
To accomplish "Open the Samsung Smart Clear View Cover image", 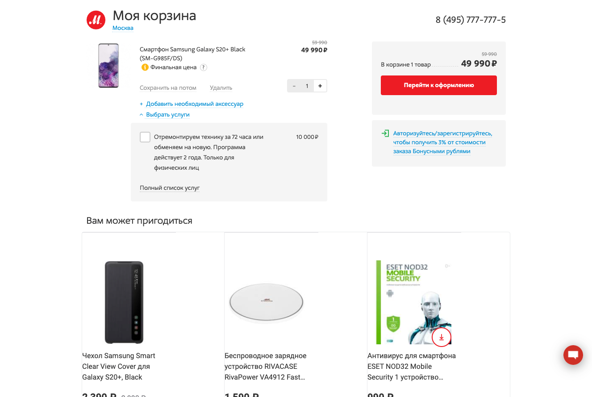I will click(124, 302).
